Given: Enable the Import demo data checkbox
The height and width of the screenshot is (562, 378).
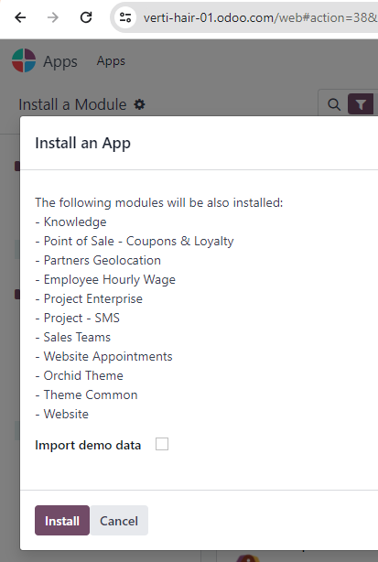Looking at the screenshot, I should point(162,444).
